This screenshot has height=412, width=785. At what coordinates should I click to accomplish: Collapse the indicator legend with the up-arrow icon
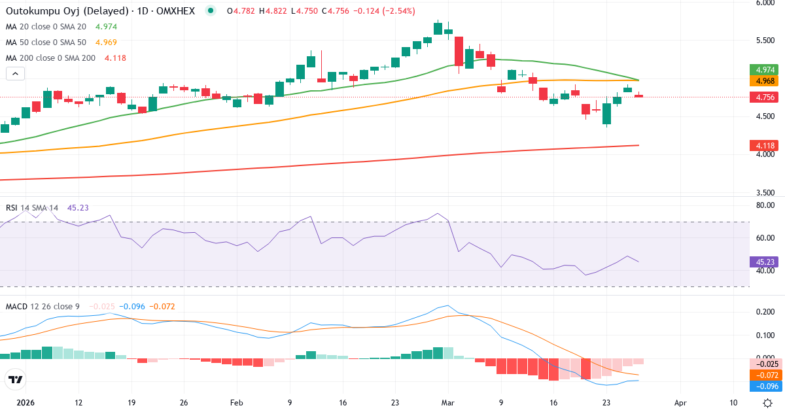14,73
